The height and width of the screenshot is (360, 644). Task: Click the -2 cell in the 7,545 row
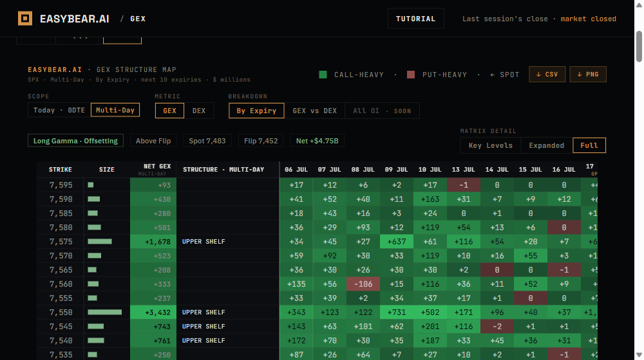[497, 327]
